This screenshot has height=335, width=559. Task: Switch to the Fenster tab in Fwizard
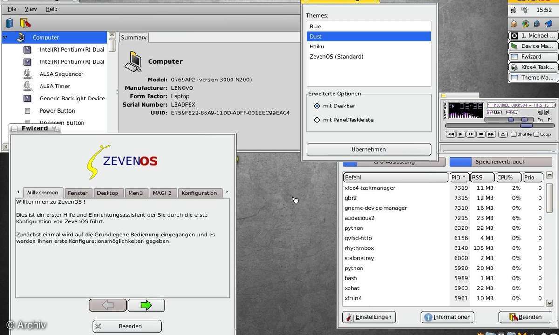pos(78,193)
